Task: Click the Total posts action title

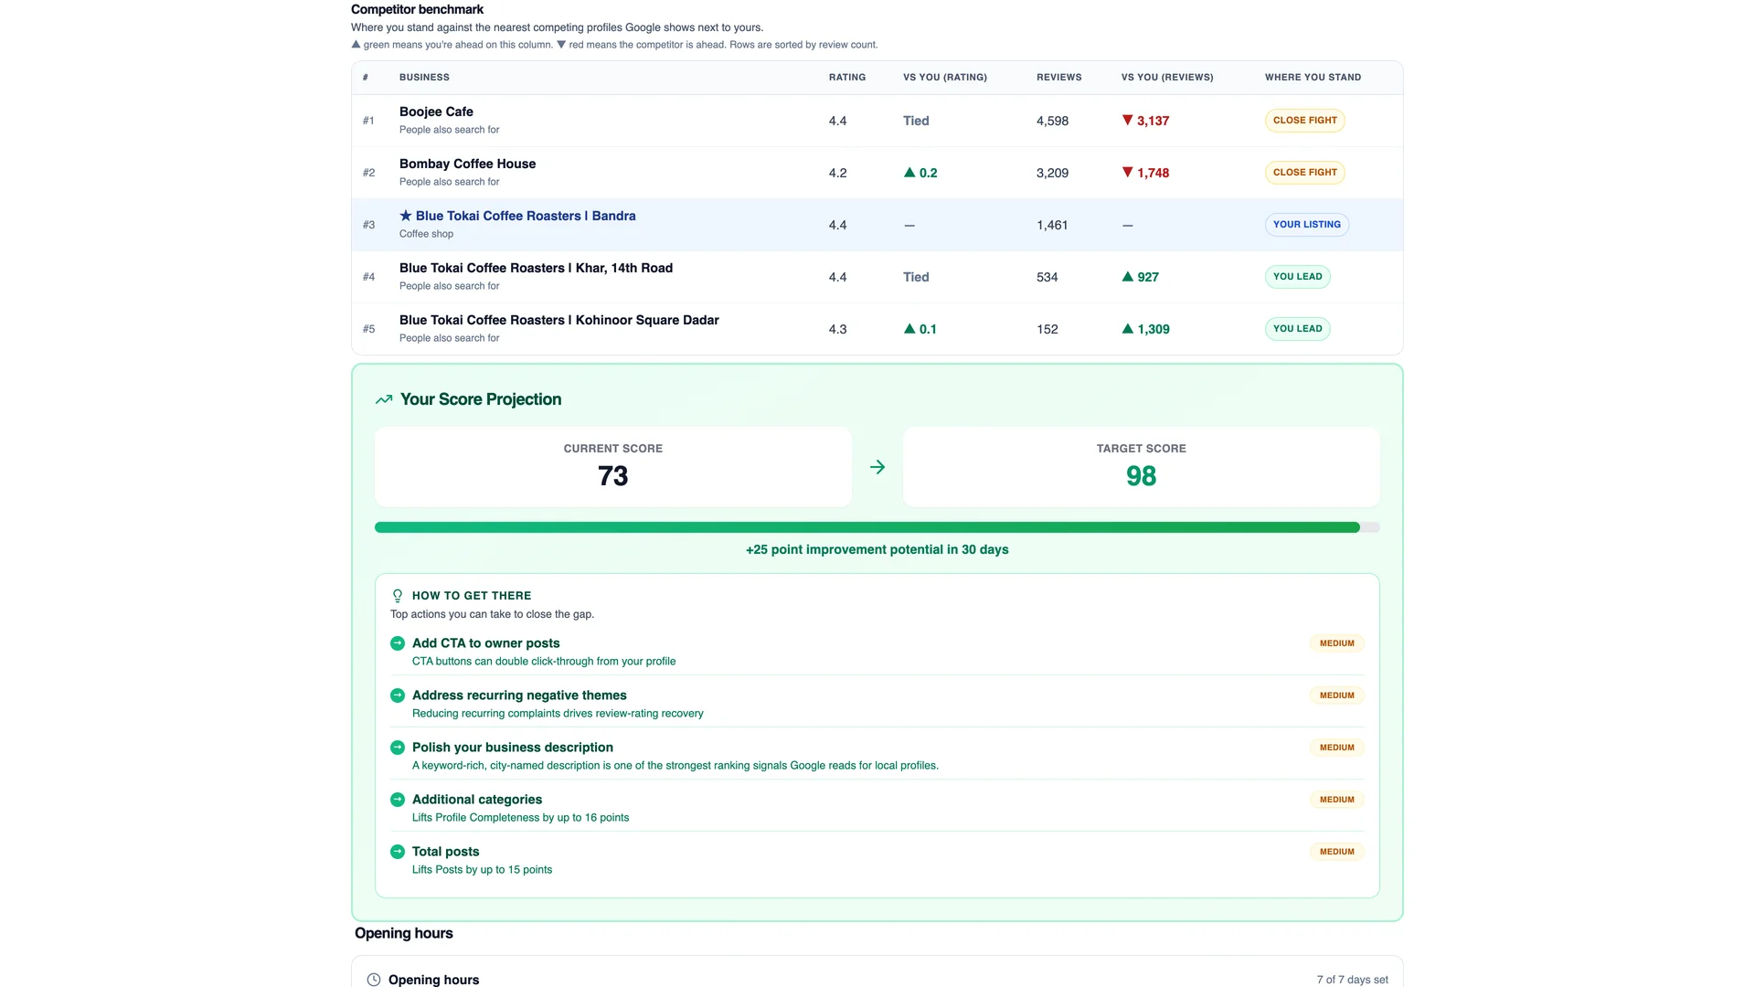Action: pyautogui.click(x=445, y=852)
